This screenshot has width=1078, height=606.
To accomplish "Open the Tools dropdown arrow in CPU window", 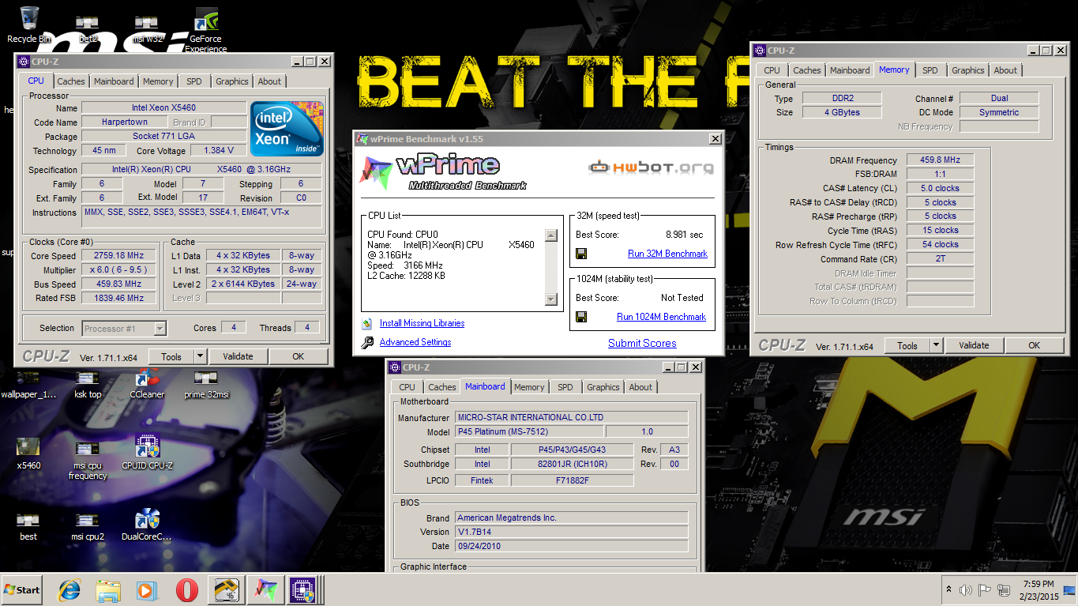I will (x=200, y=356).
